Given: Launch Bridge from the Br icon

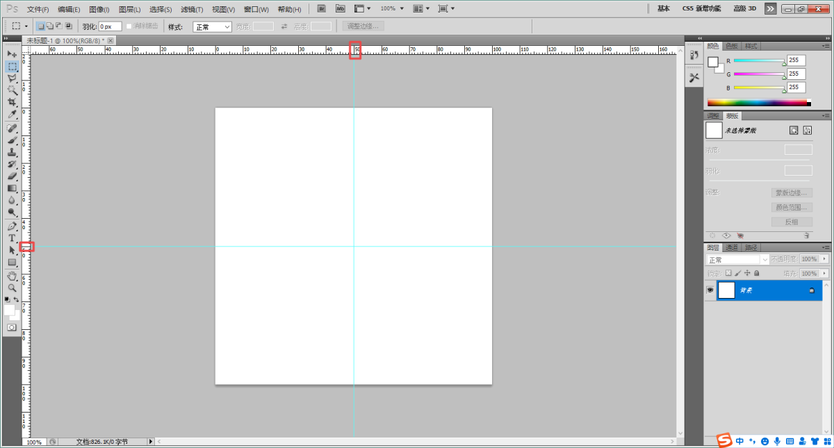Looking at the screenshot, I should [321, 8].
